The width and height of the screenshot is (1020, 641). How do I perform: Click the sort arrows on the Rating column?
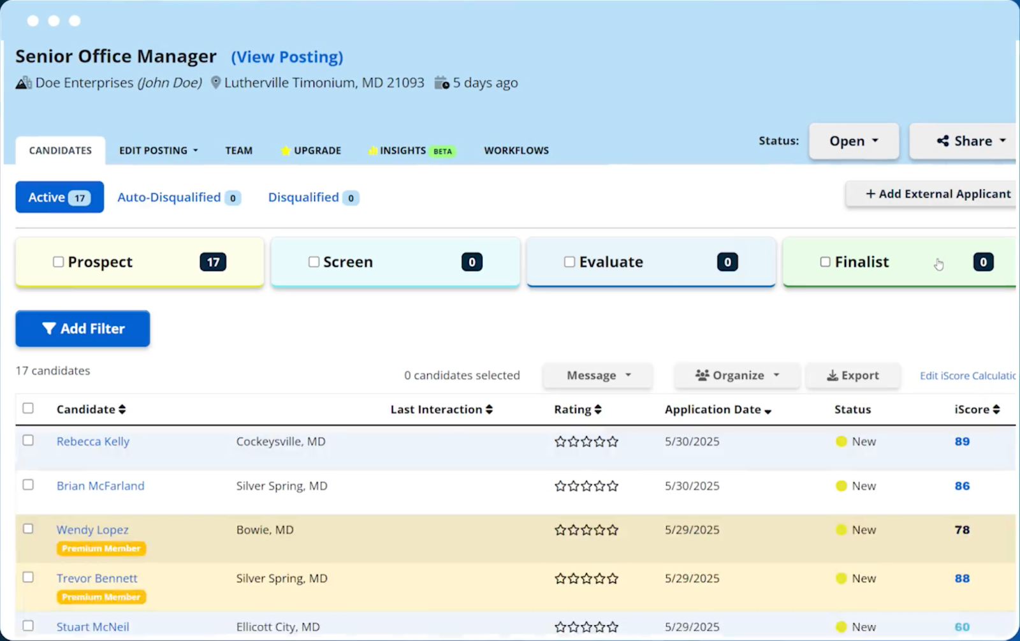coord(598,409)
